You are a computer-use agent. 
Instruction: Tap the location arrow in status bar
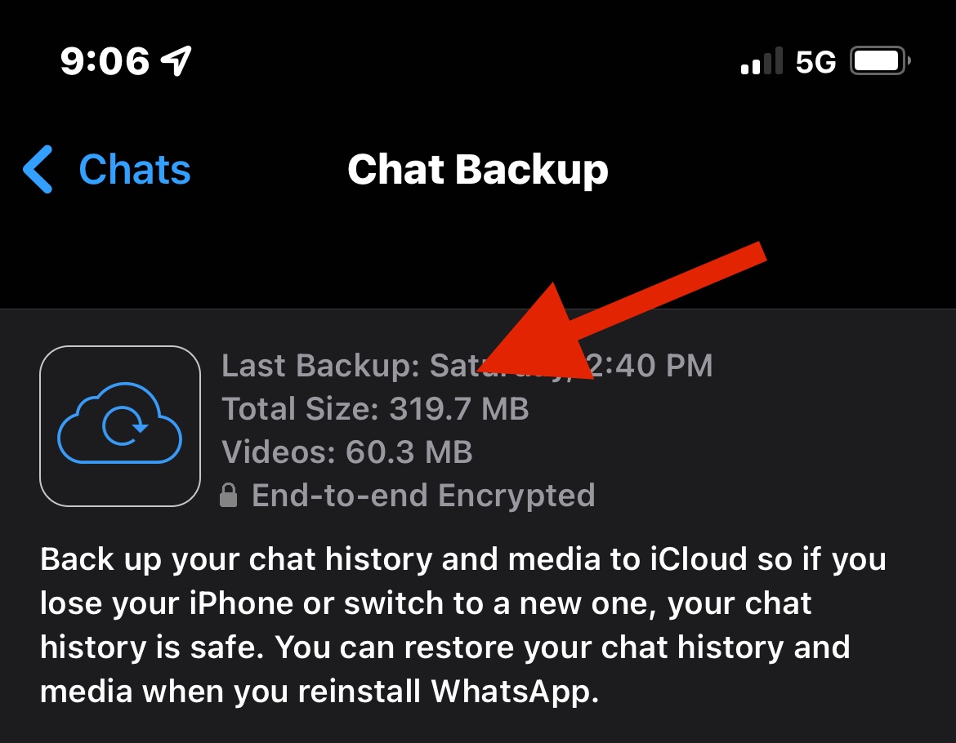(176, 61)
